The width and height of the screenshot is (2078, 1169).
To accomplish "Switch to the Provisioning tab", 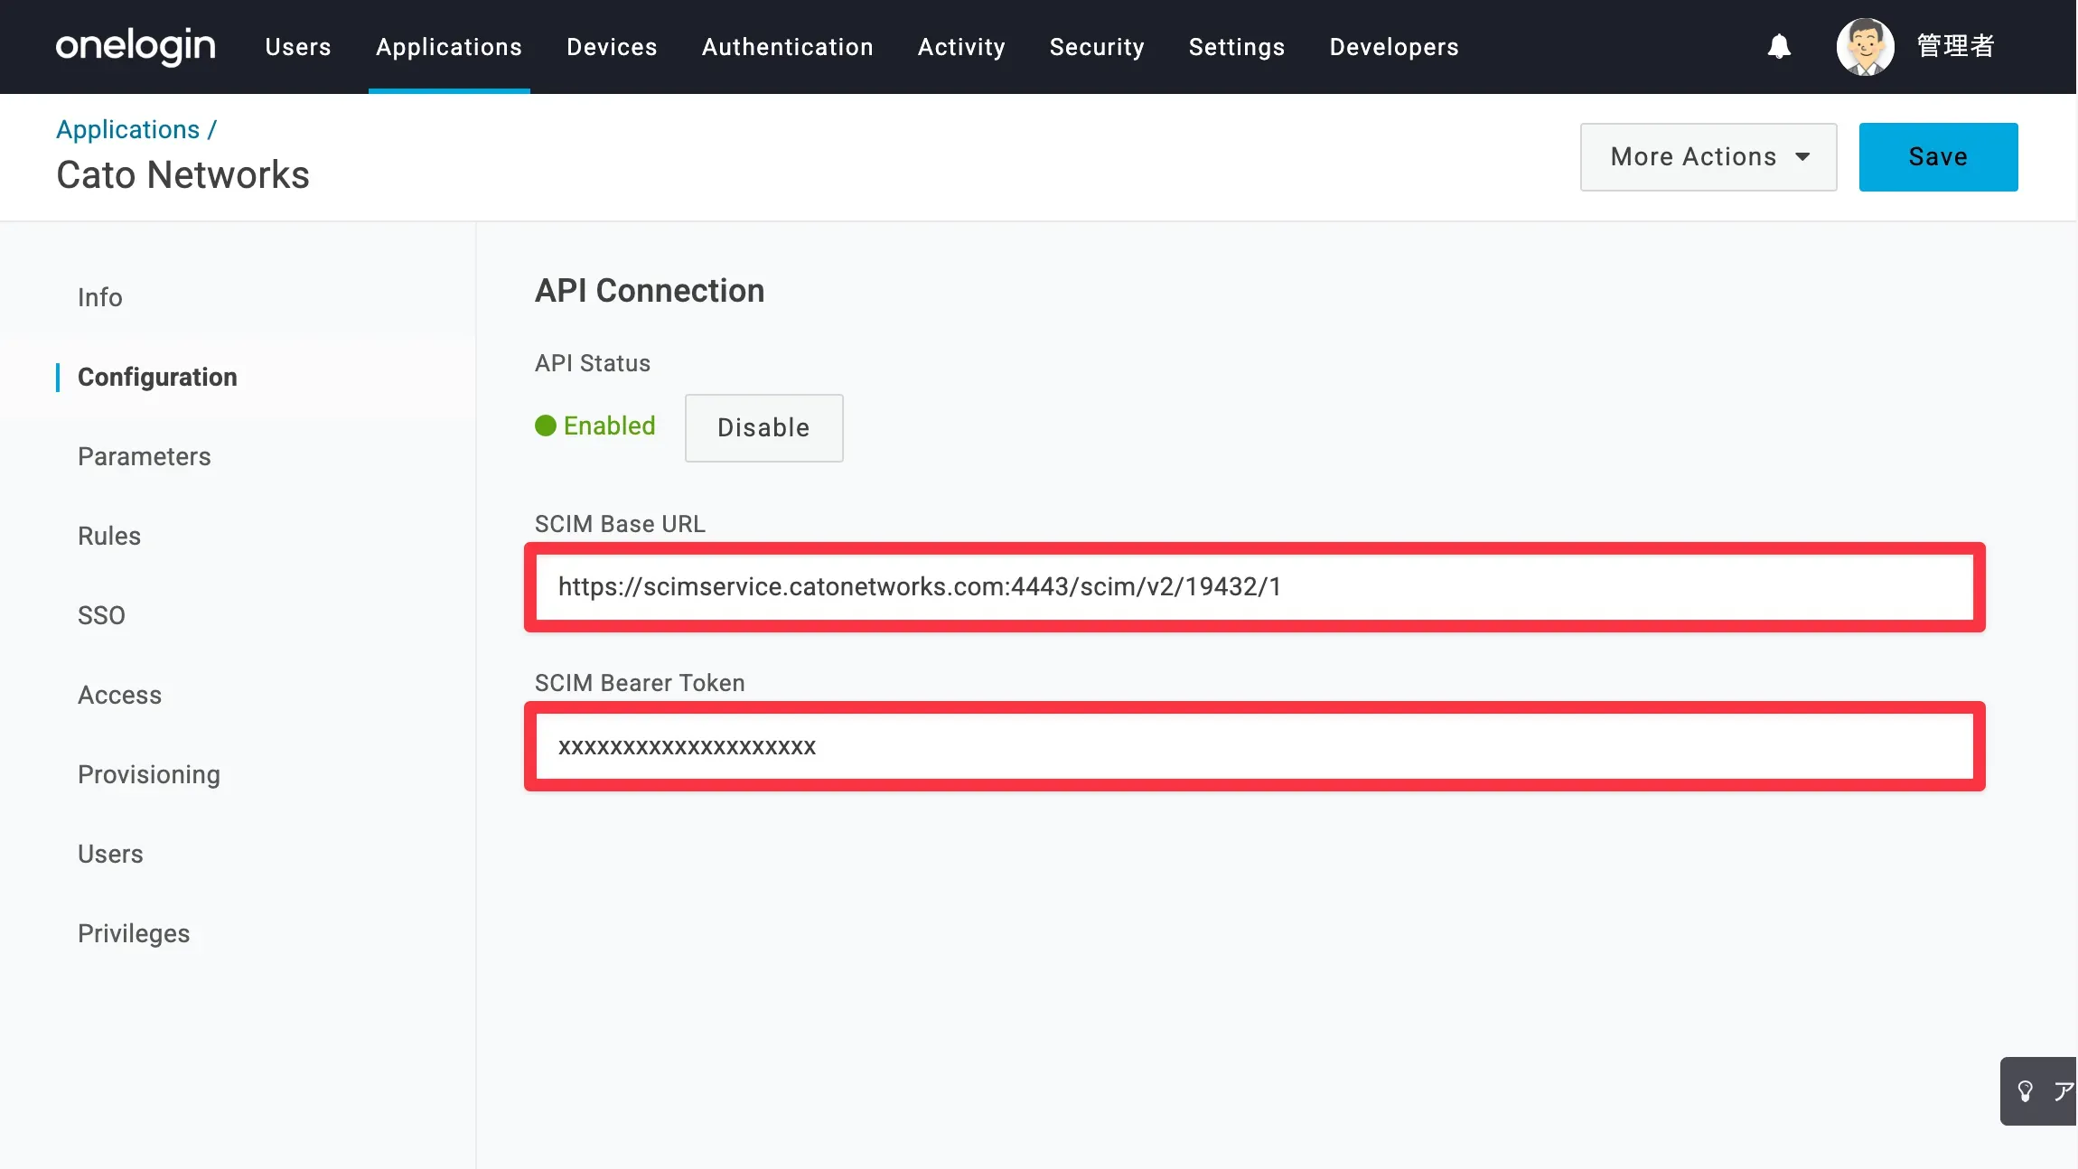I will pyautogui.click(x=149, y=774).
